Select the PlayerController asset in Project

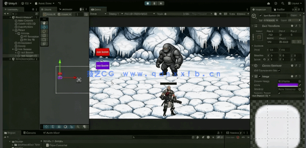57,145
